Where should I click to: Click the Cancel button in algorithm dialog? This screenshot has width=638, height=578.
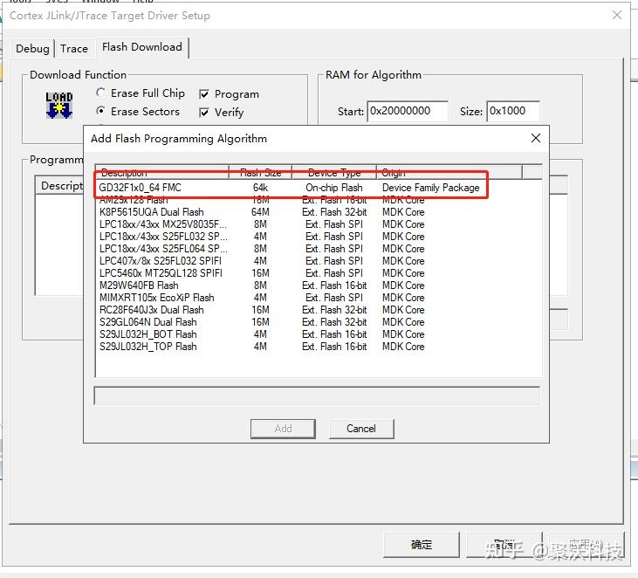coord(361,429)
